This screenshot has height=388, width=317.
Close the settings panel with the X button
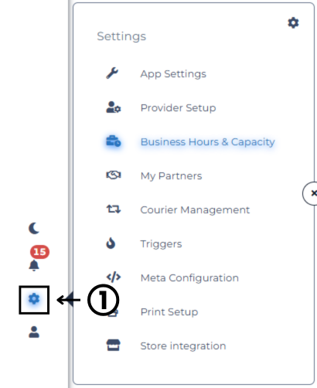pyautogui.click(x=311, y=193)
